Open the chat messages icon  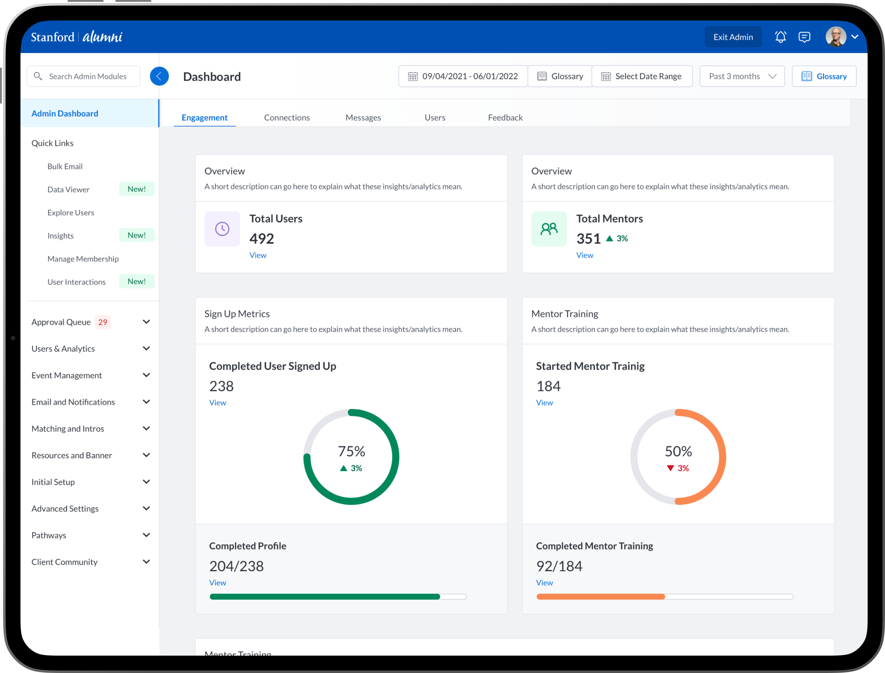pos(804,37)
